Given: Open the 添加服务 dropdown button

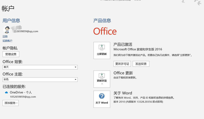Looking at the screenshot, I should [x=10, y=103].
